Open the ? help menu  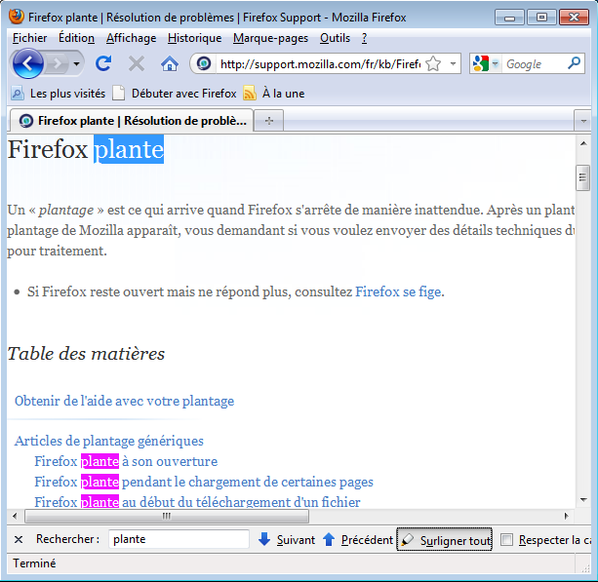364,38
